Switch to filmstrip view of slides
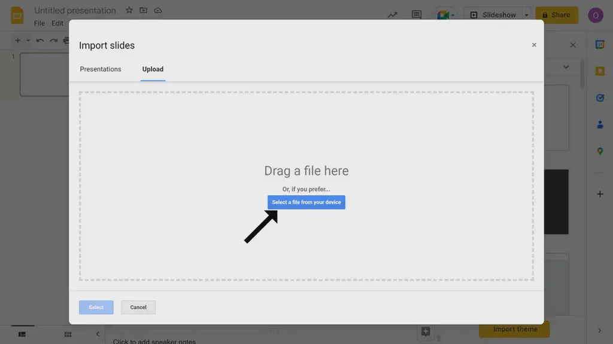Image resolution: width=613 pixels, height=344 pixels. pos(22,334)
